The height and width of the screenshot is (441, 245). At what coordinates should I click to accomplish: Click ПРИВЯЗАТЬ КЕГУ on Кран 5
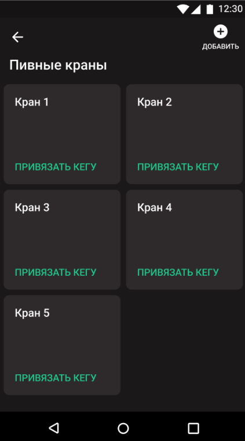(x=56, y=378)
